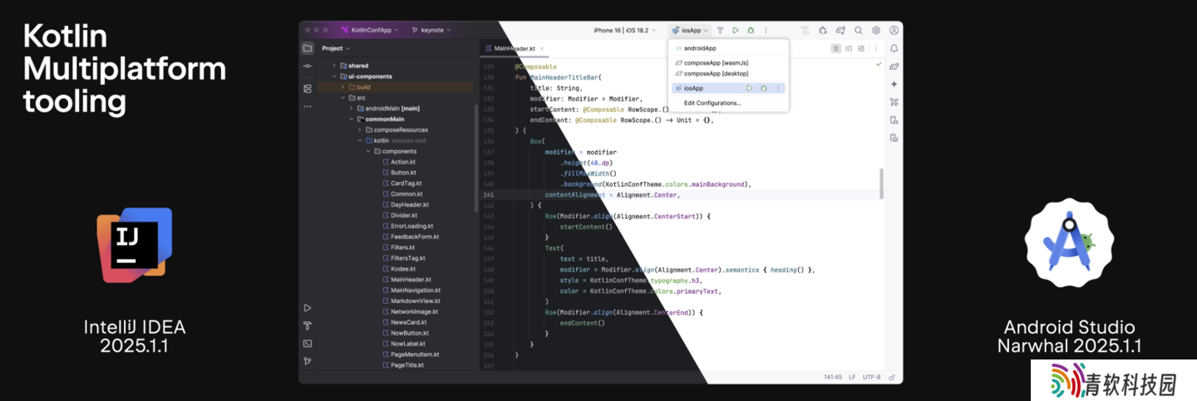1197x401 pixels.
Task: Choose composeApp [wasmJs] run configuration
Action: (729, 63)
